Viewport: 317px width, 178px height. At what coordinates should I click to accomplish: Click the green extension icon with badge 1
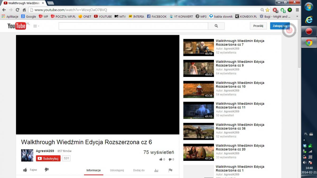pyautogui.click(x=283, y=10)
